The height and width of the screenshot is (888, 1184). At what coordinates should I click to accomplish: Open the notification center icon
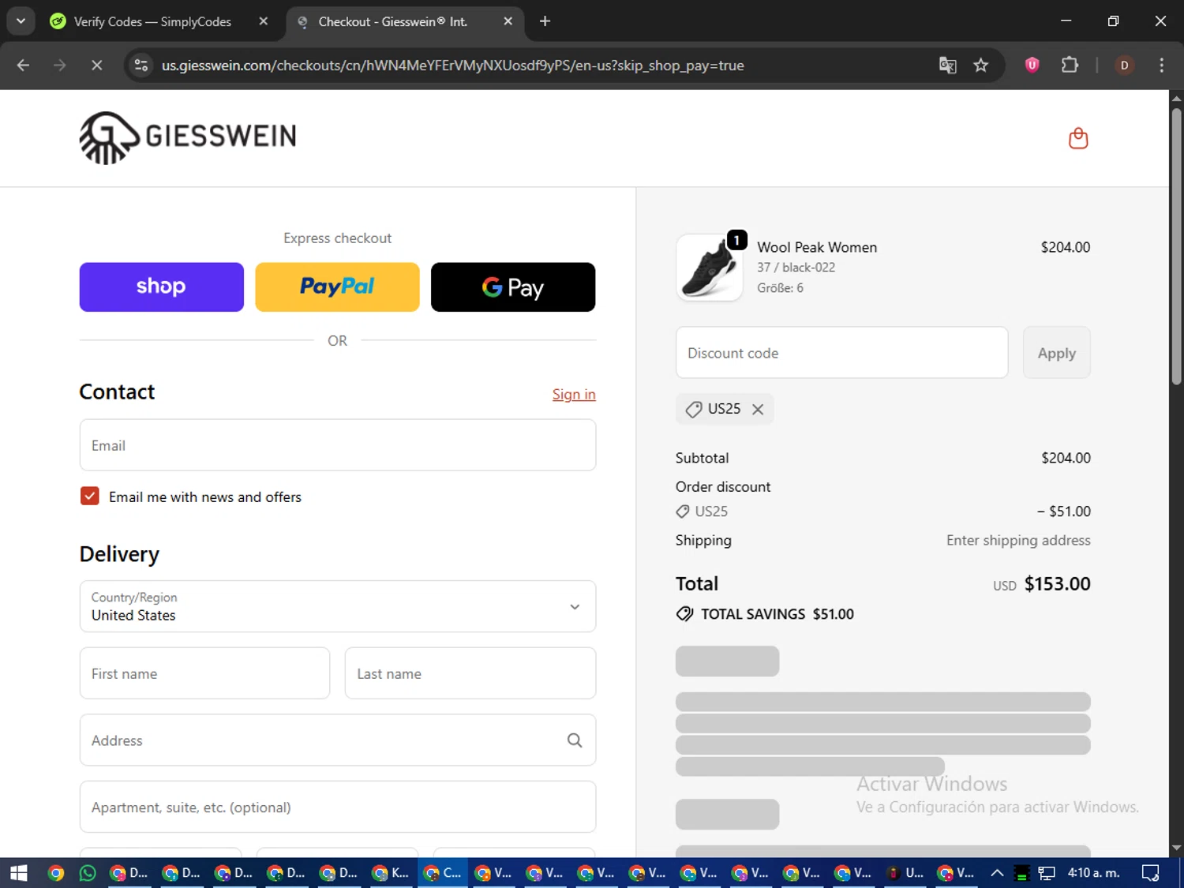click(x=1151, y=872)
